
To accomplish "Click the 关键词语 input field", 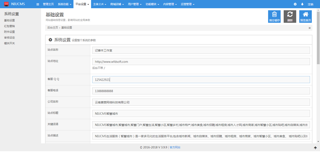I will click(201, 125).
